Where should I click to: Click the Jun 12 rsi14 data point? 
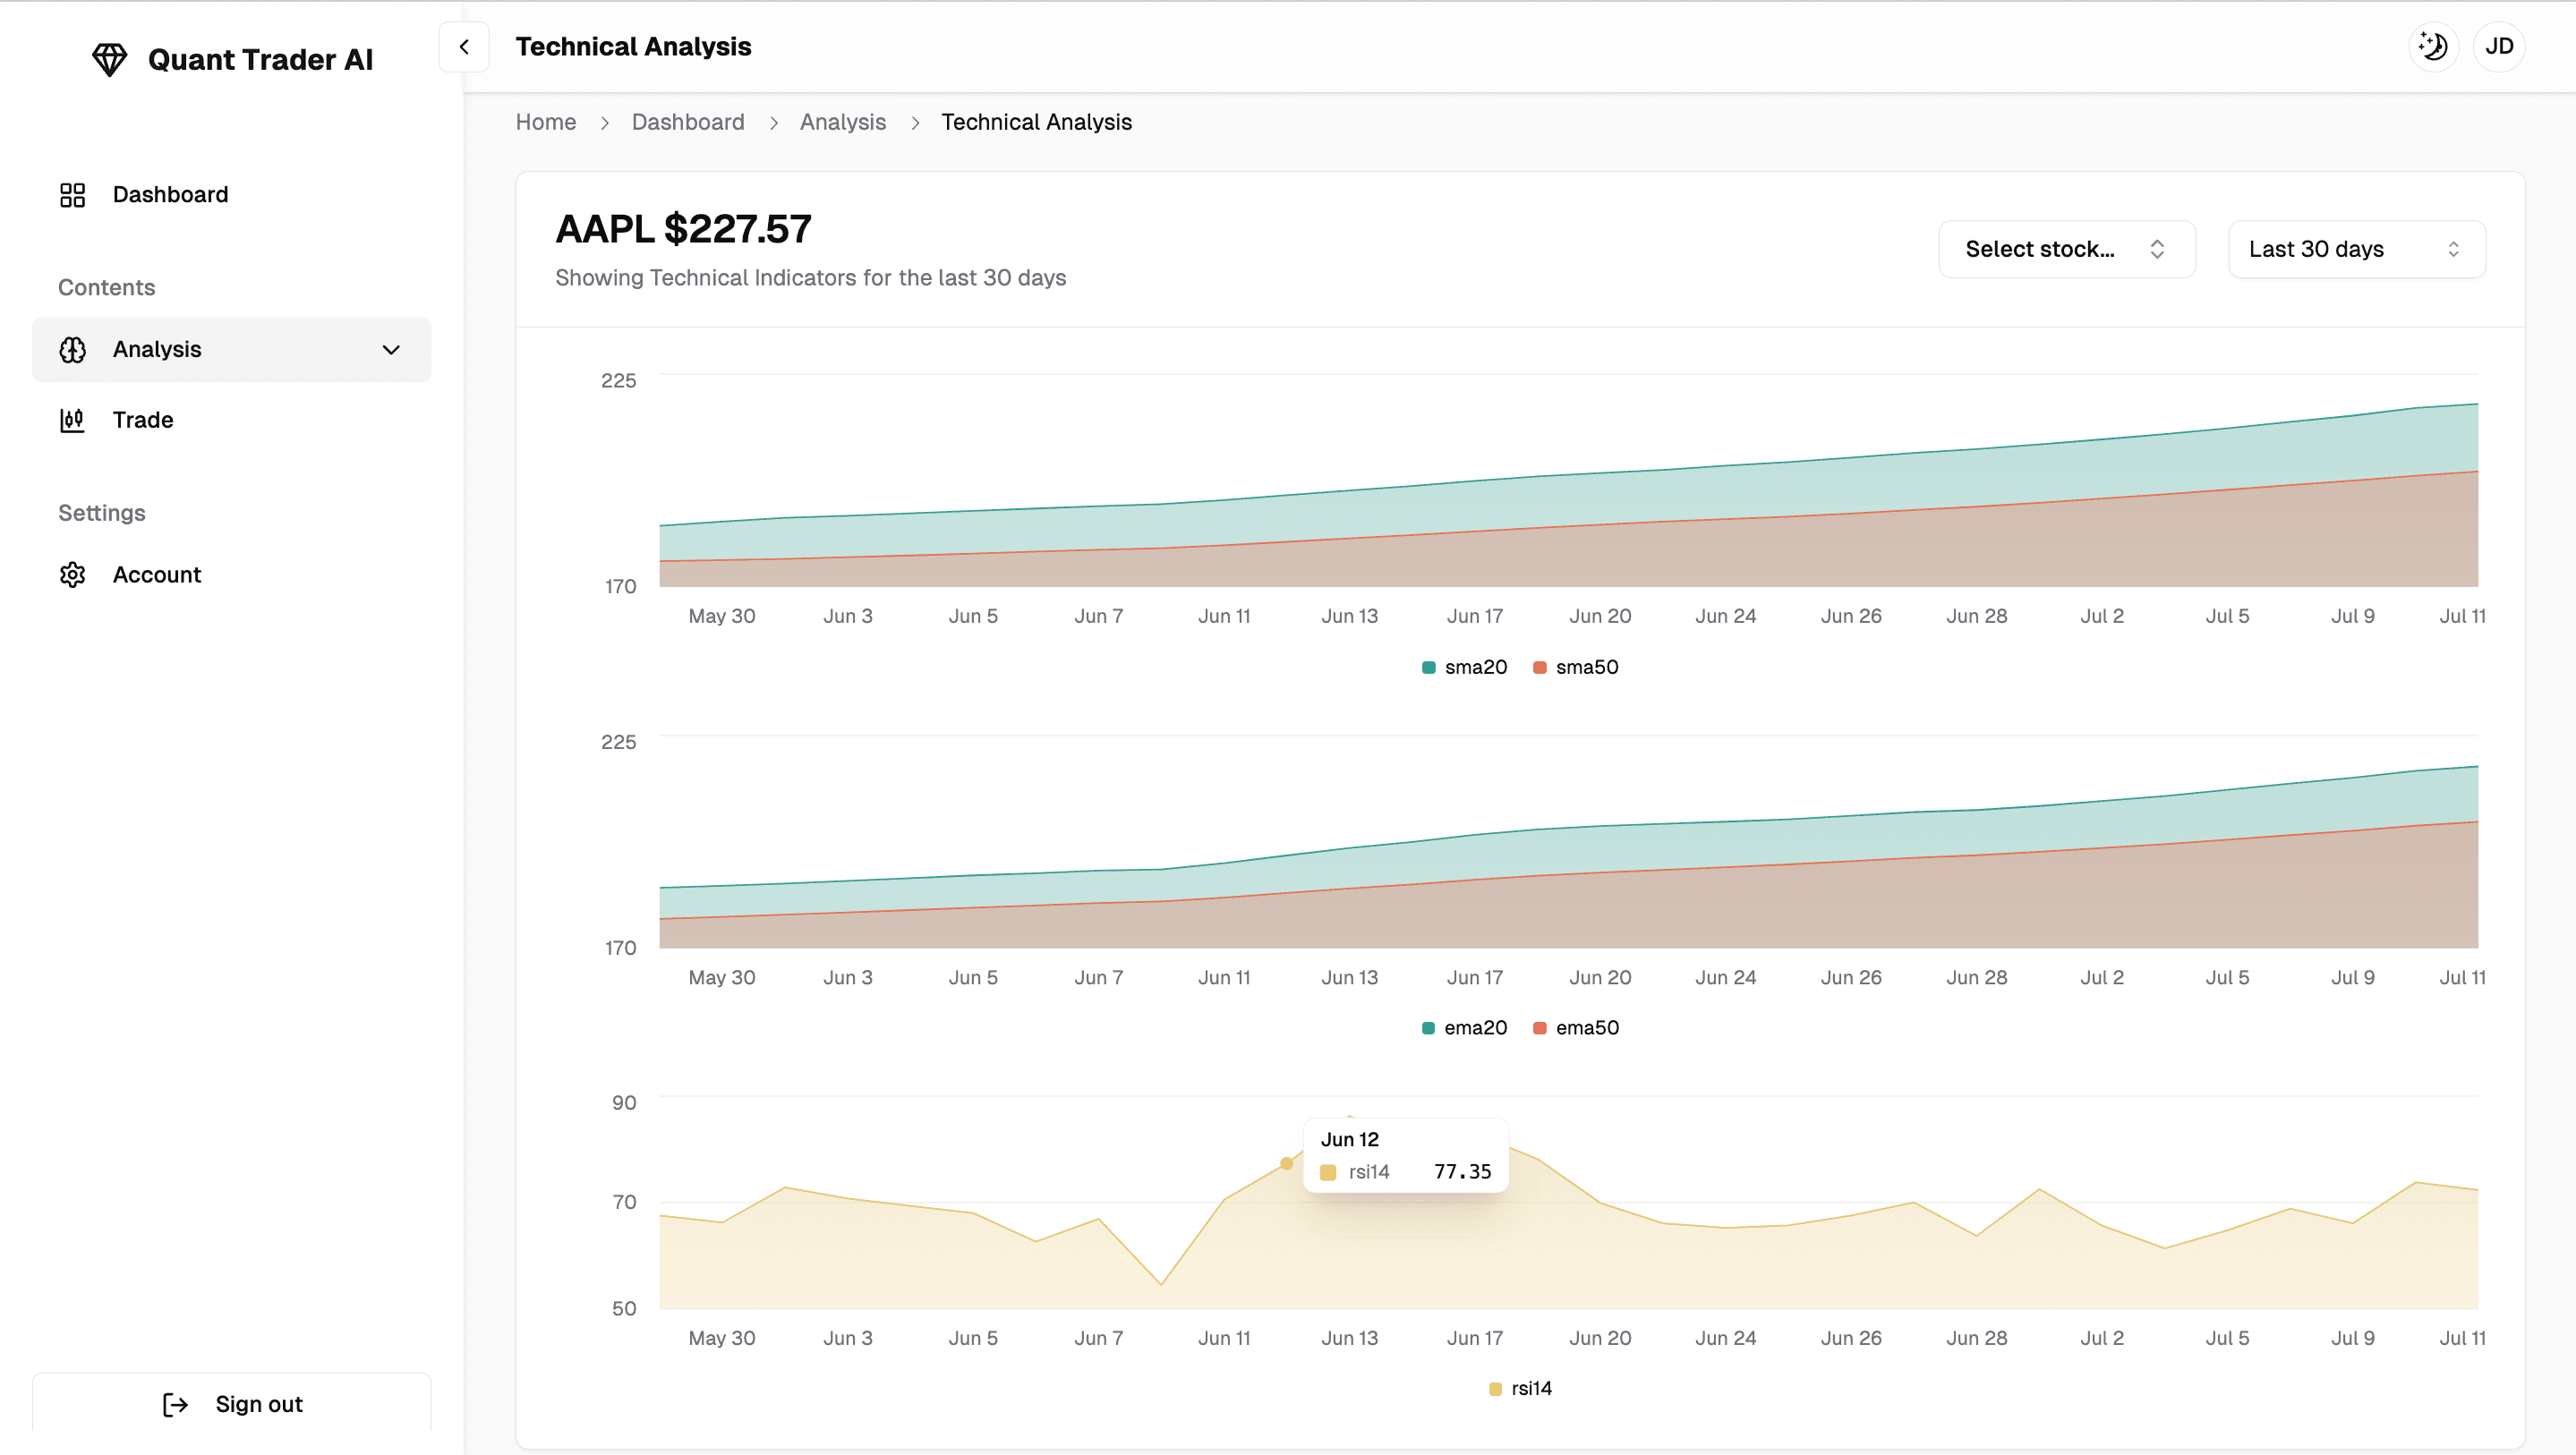1287,1163
